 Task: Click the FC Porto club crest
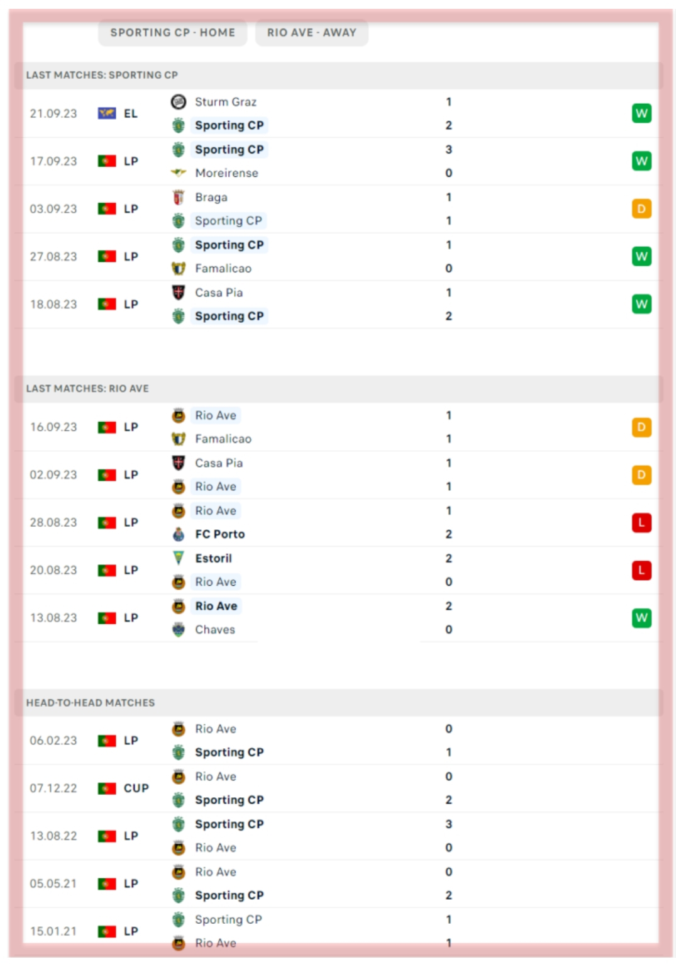[x=179, y=534]
